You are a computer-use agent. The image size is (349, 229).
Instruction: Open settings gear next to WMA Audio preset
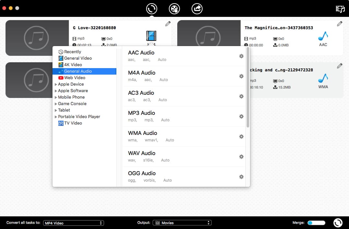[241, 137]
